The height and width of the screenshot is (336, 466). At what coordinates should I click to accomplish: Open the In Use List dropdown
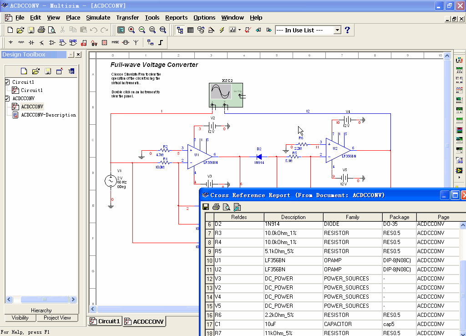click(337, 30)
